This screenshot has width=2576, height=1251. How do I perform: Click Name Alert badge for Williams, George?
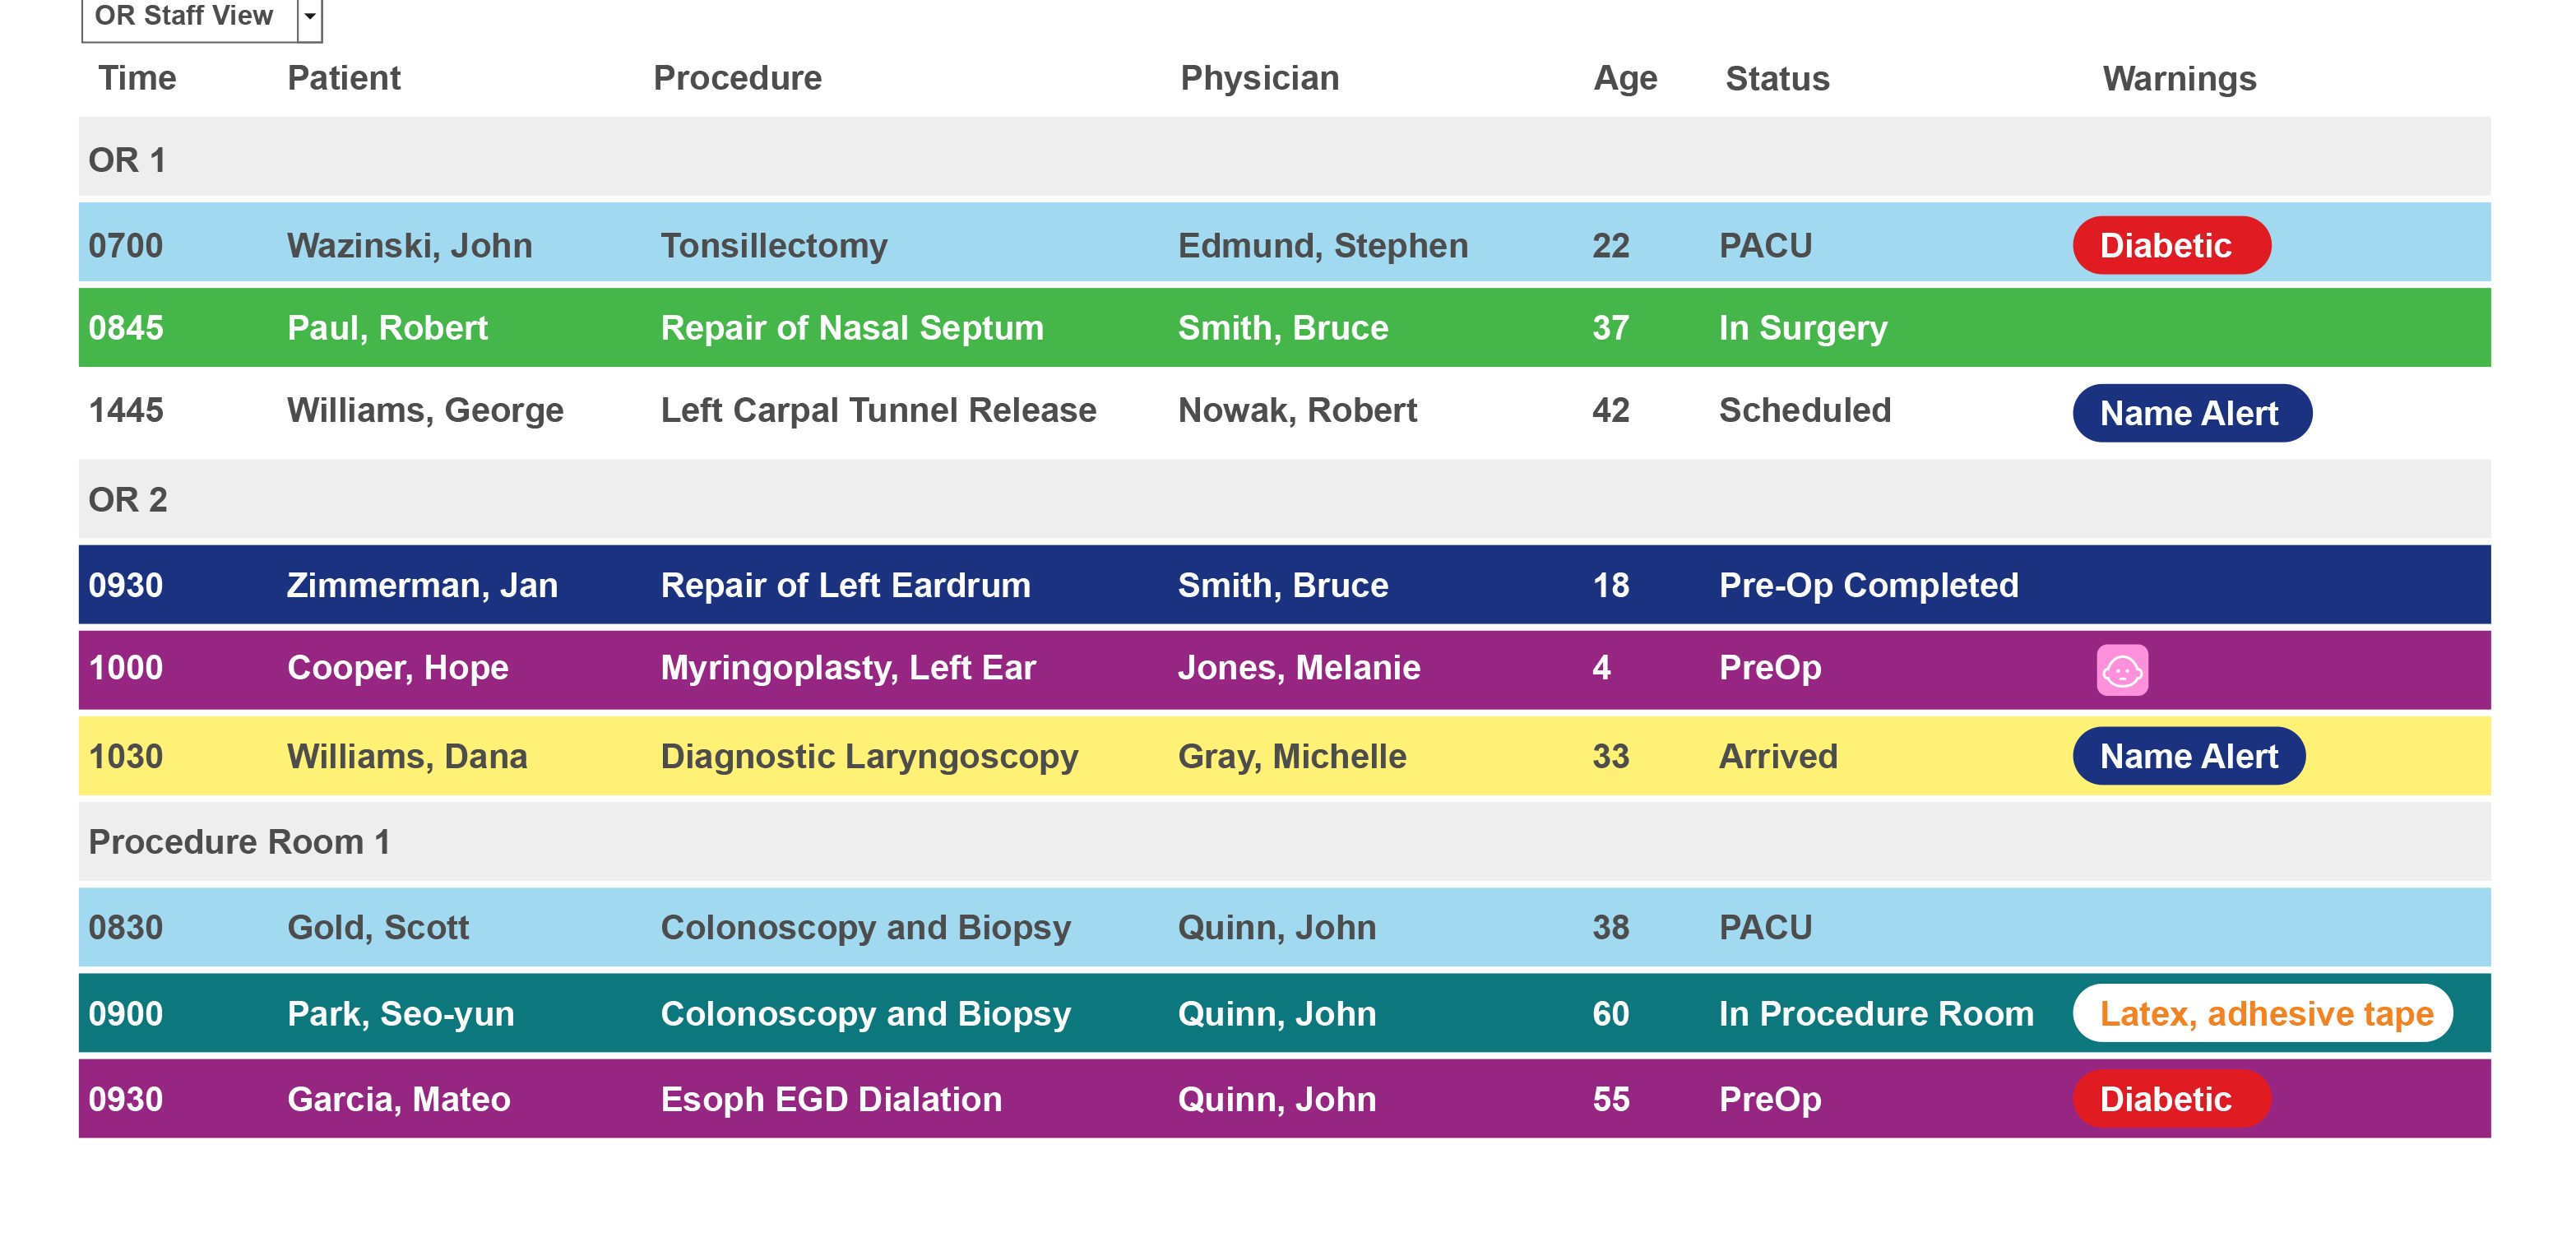tap(2192, 412)
